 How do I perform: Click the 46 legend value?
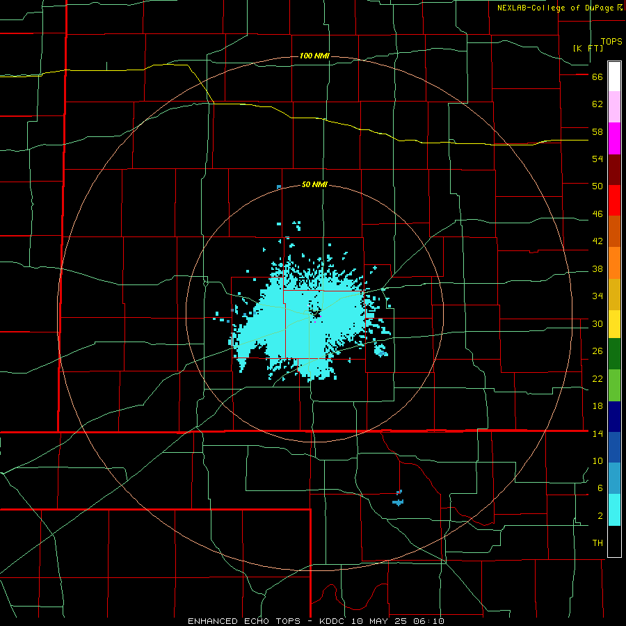point(597,214)
